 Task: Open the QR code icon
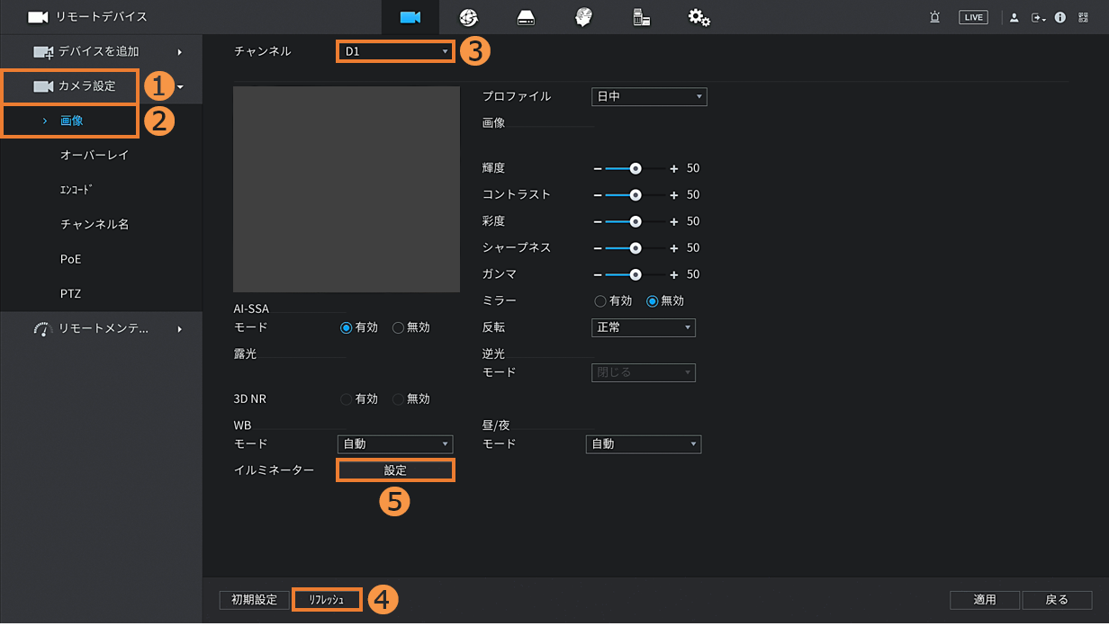coord(1083,17)
